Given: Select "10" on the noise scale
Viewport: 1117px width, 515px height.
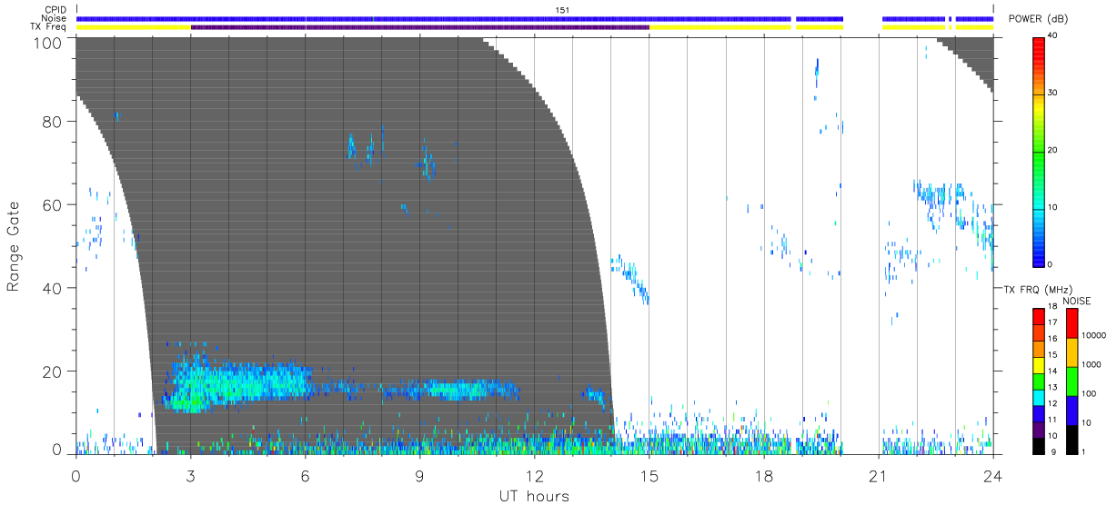Looking at the screenshot, I should pos(1087,422).
